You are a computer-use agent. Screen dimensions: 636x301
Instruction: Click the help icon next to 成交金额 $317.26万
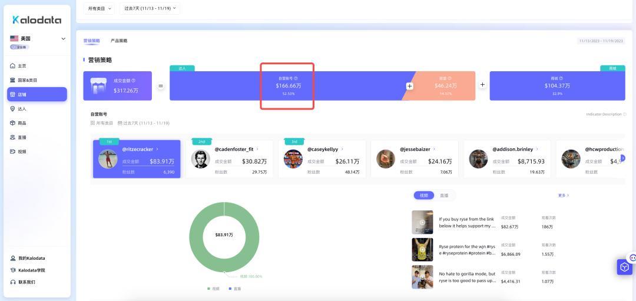coord(134,81)
